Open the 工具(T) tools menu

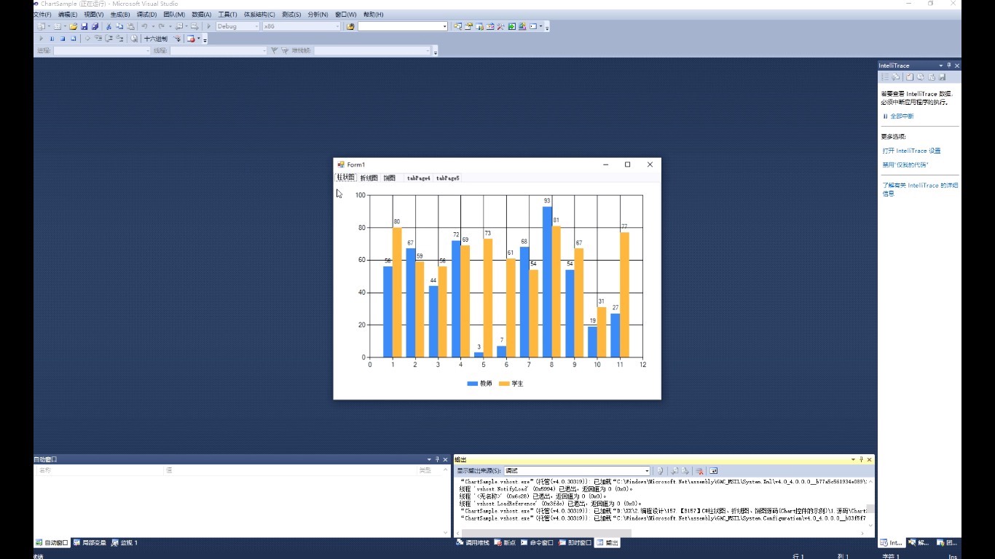pos(227,15)
